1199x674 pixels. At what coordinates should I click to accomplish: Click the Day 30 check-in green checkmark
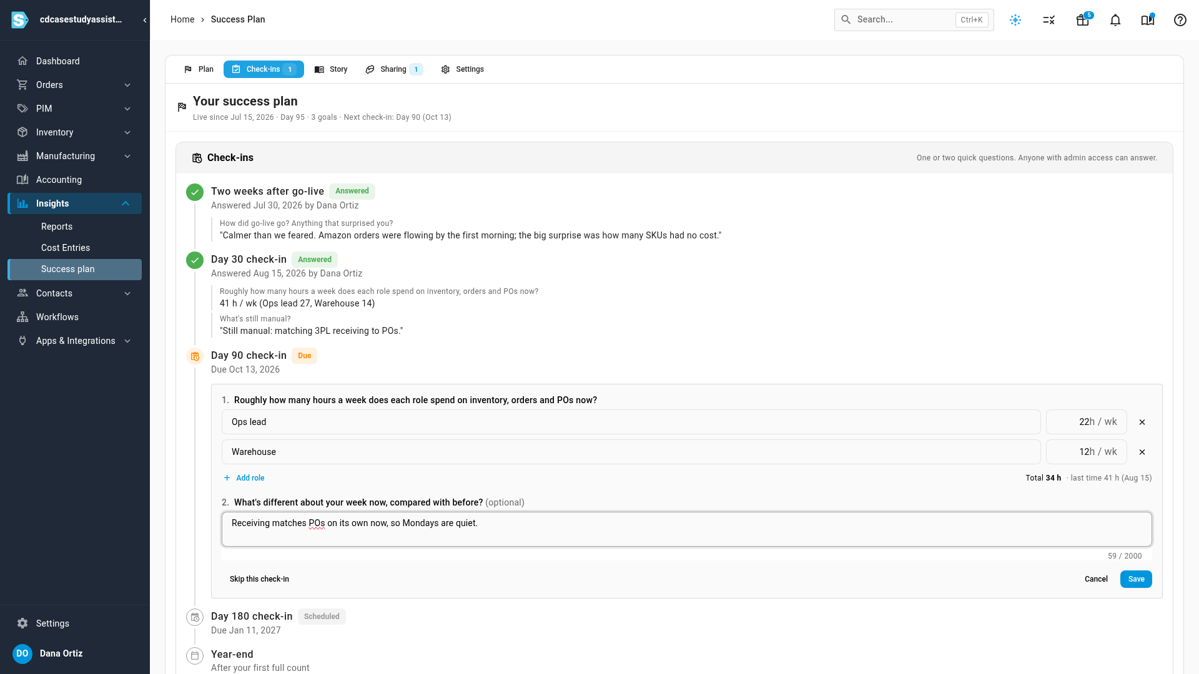195,260
